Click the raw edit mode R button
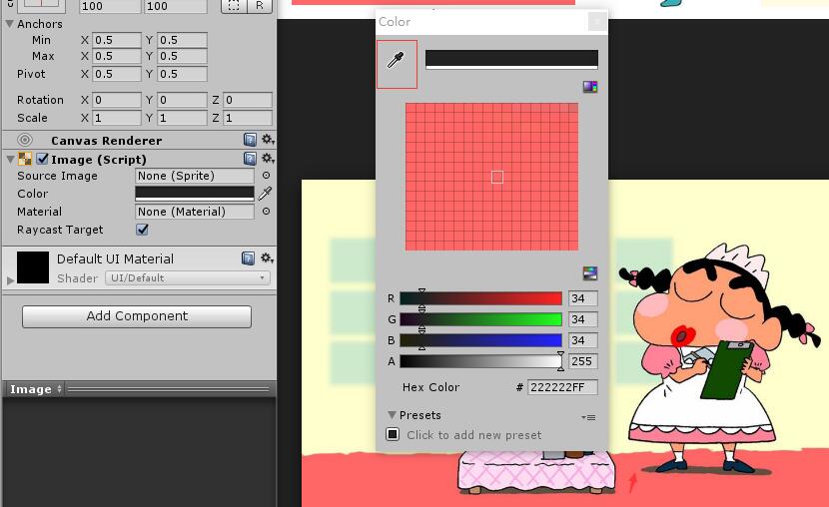This screenshot has height=507, width=829. tap(259, 6)
